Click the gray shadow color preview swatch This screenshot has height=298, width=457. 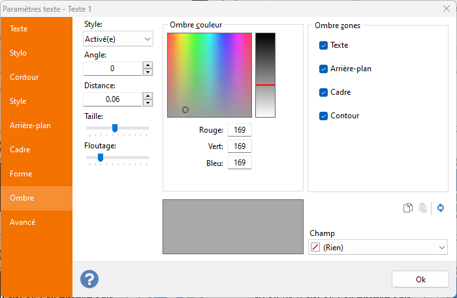(232, 226)
